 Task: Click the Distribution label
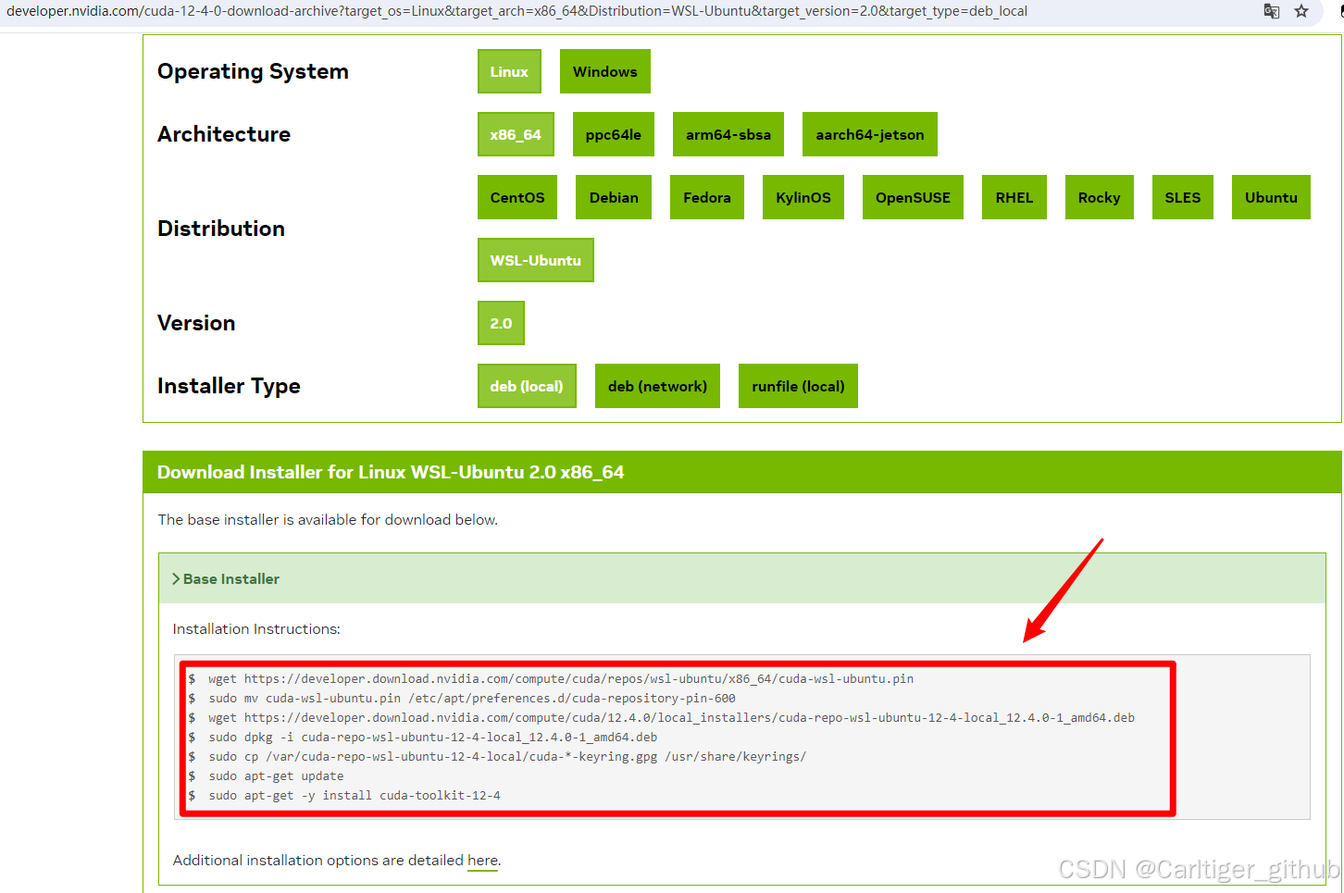coord(221,229)
